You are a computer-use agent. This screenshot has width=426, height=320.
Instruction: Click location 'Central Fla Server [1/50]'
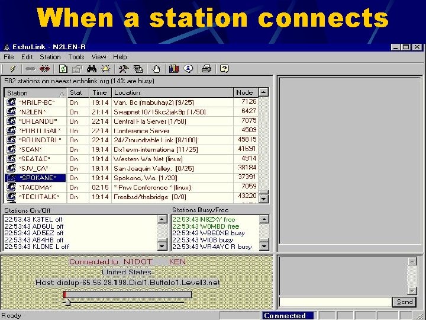(x=150, y=121)
